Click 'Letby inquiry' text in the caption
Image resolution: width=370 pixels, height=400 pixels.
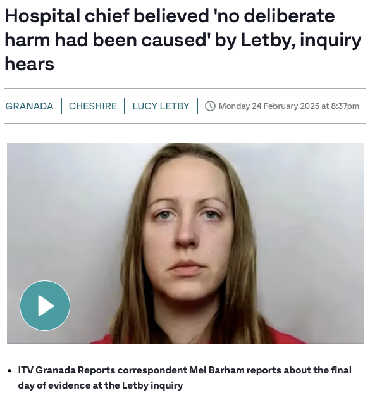click(152, 385)
